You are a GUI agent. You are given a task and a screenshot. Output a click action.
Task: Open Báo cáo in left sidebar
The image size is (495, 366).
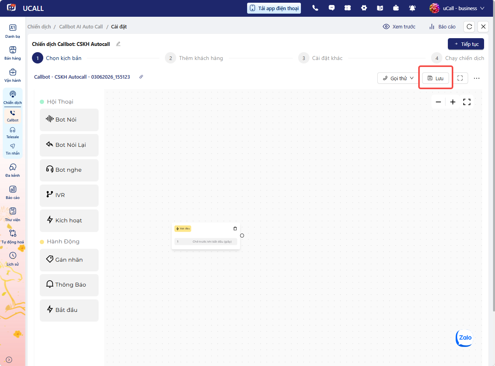click(x=12, y=193)
